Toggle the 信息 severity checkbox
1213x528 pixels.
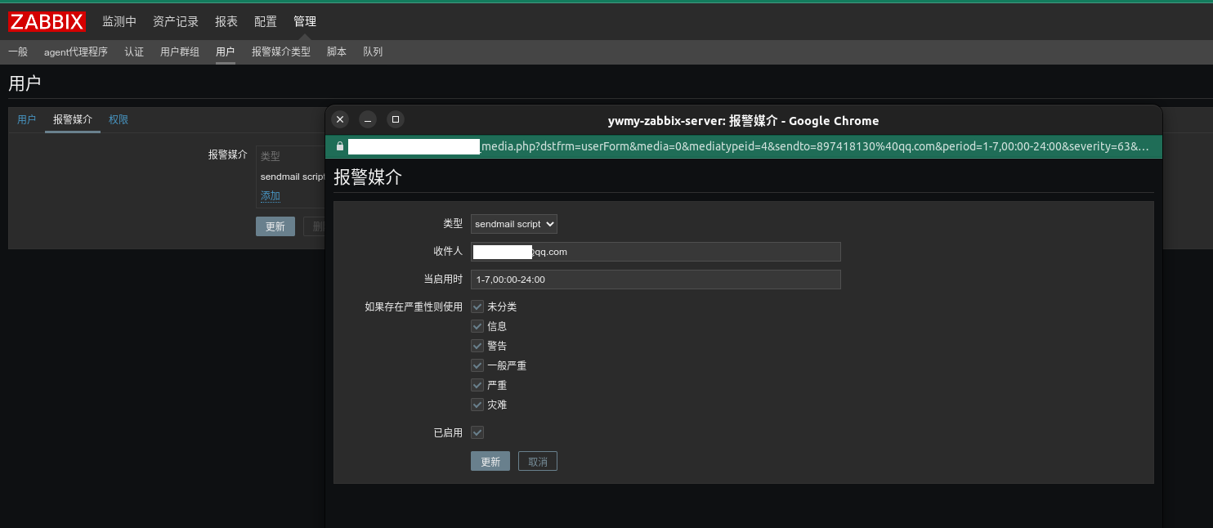point(477,326)
